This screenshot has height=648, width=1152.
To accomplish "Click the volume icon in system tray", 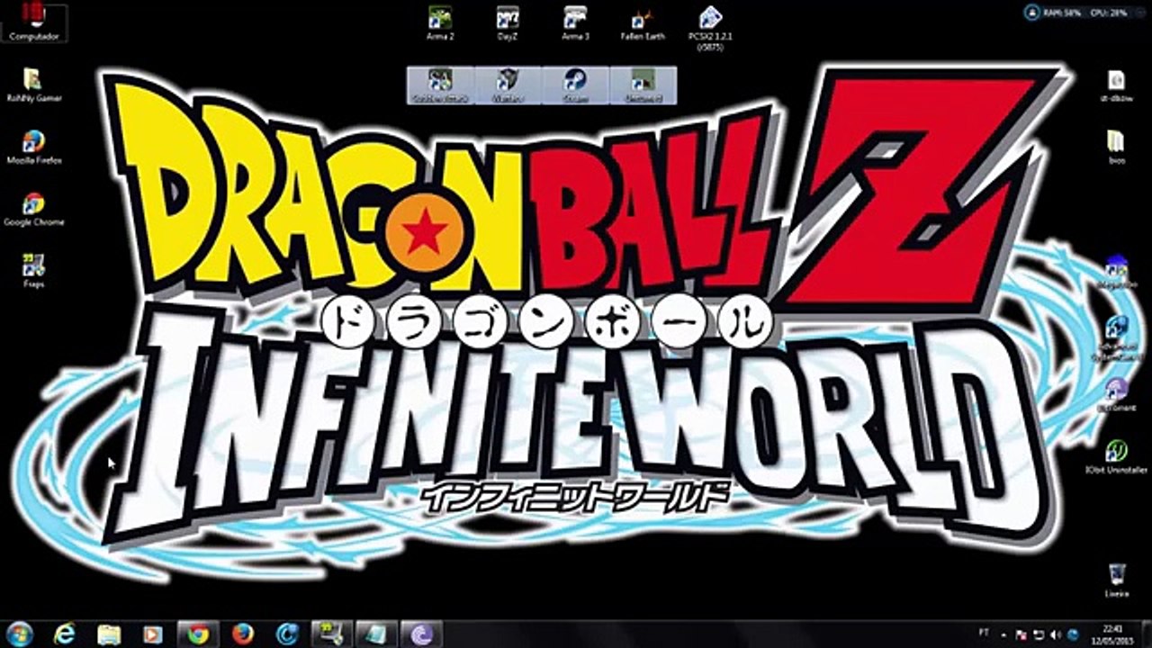I will click(x=1054, y=634).
